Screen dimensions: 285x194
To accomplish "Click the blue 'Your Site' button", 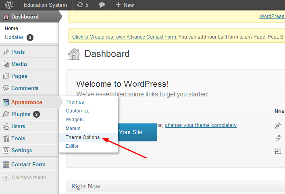I will [x=137, y=132].
